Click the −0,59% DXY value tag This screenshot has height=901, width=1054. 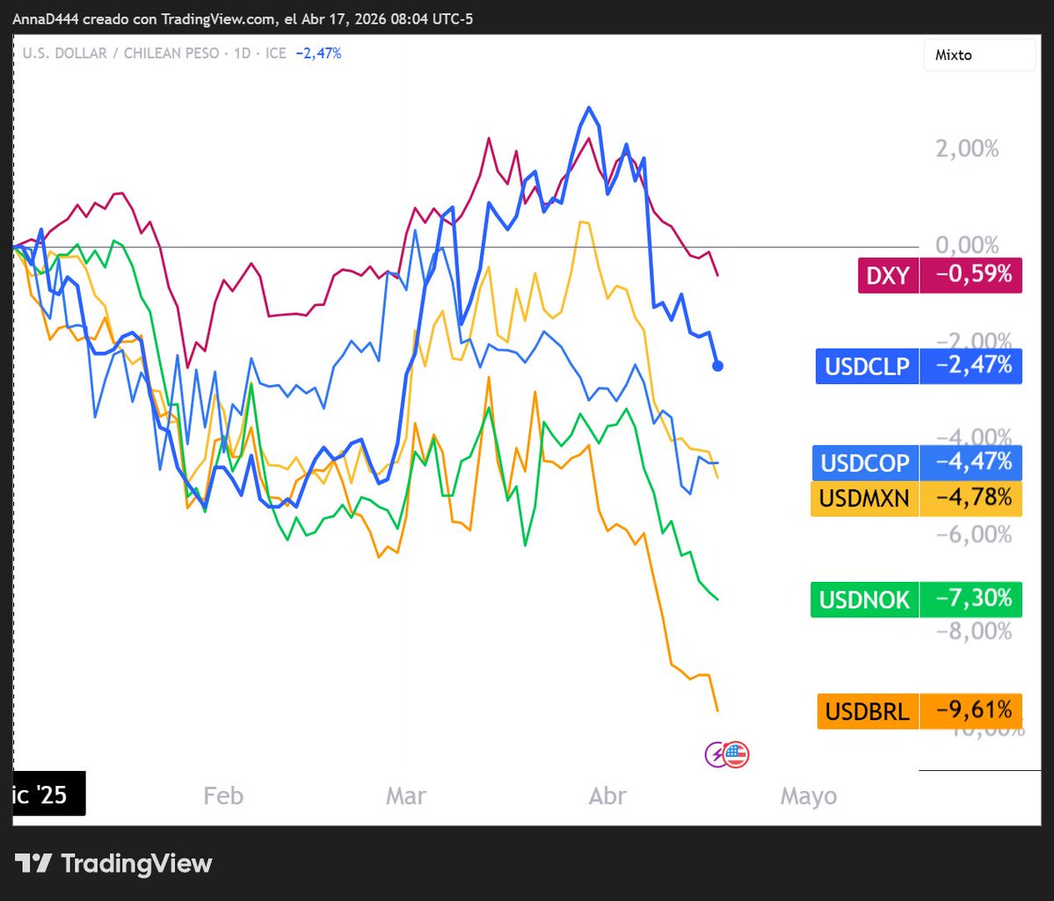click(x=970, y=275)
